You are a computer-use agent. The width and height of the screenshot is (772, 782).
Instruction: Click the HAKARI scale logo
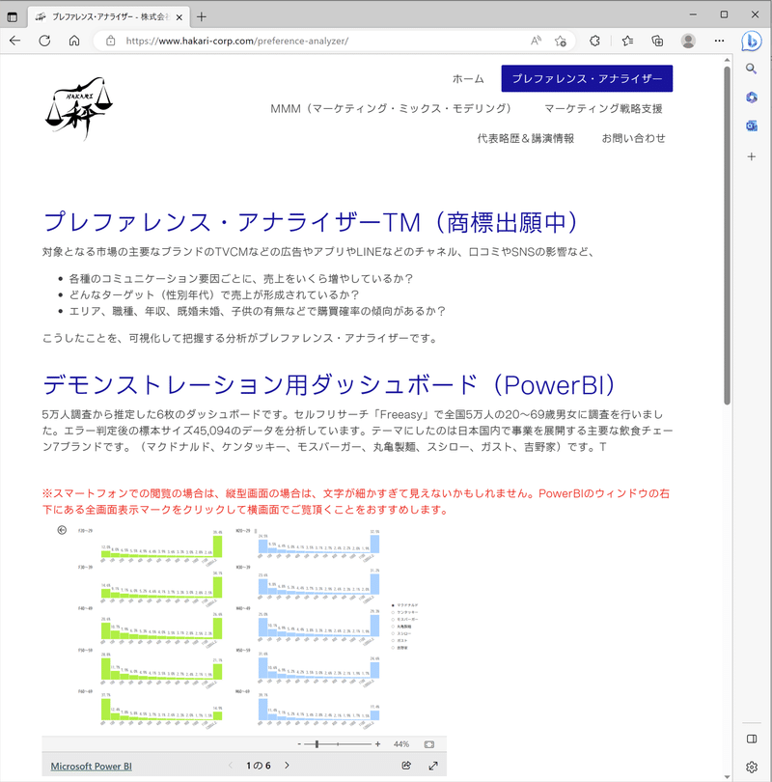tap(79, 108)
